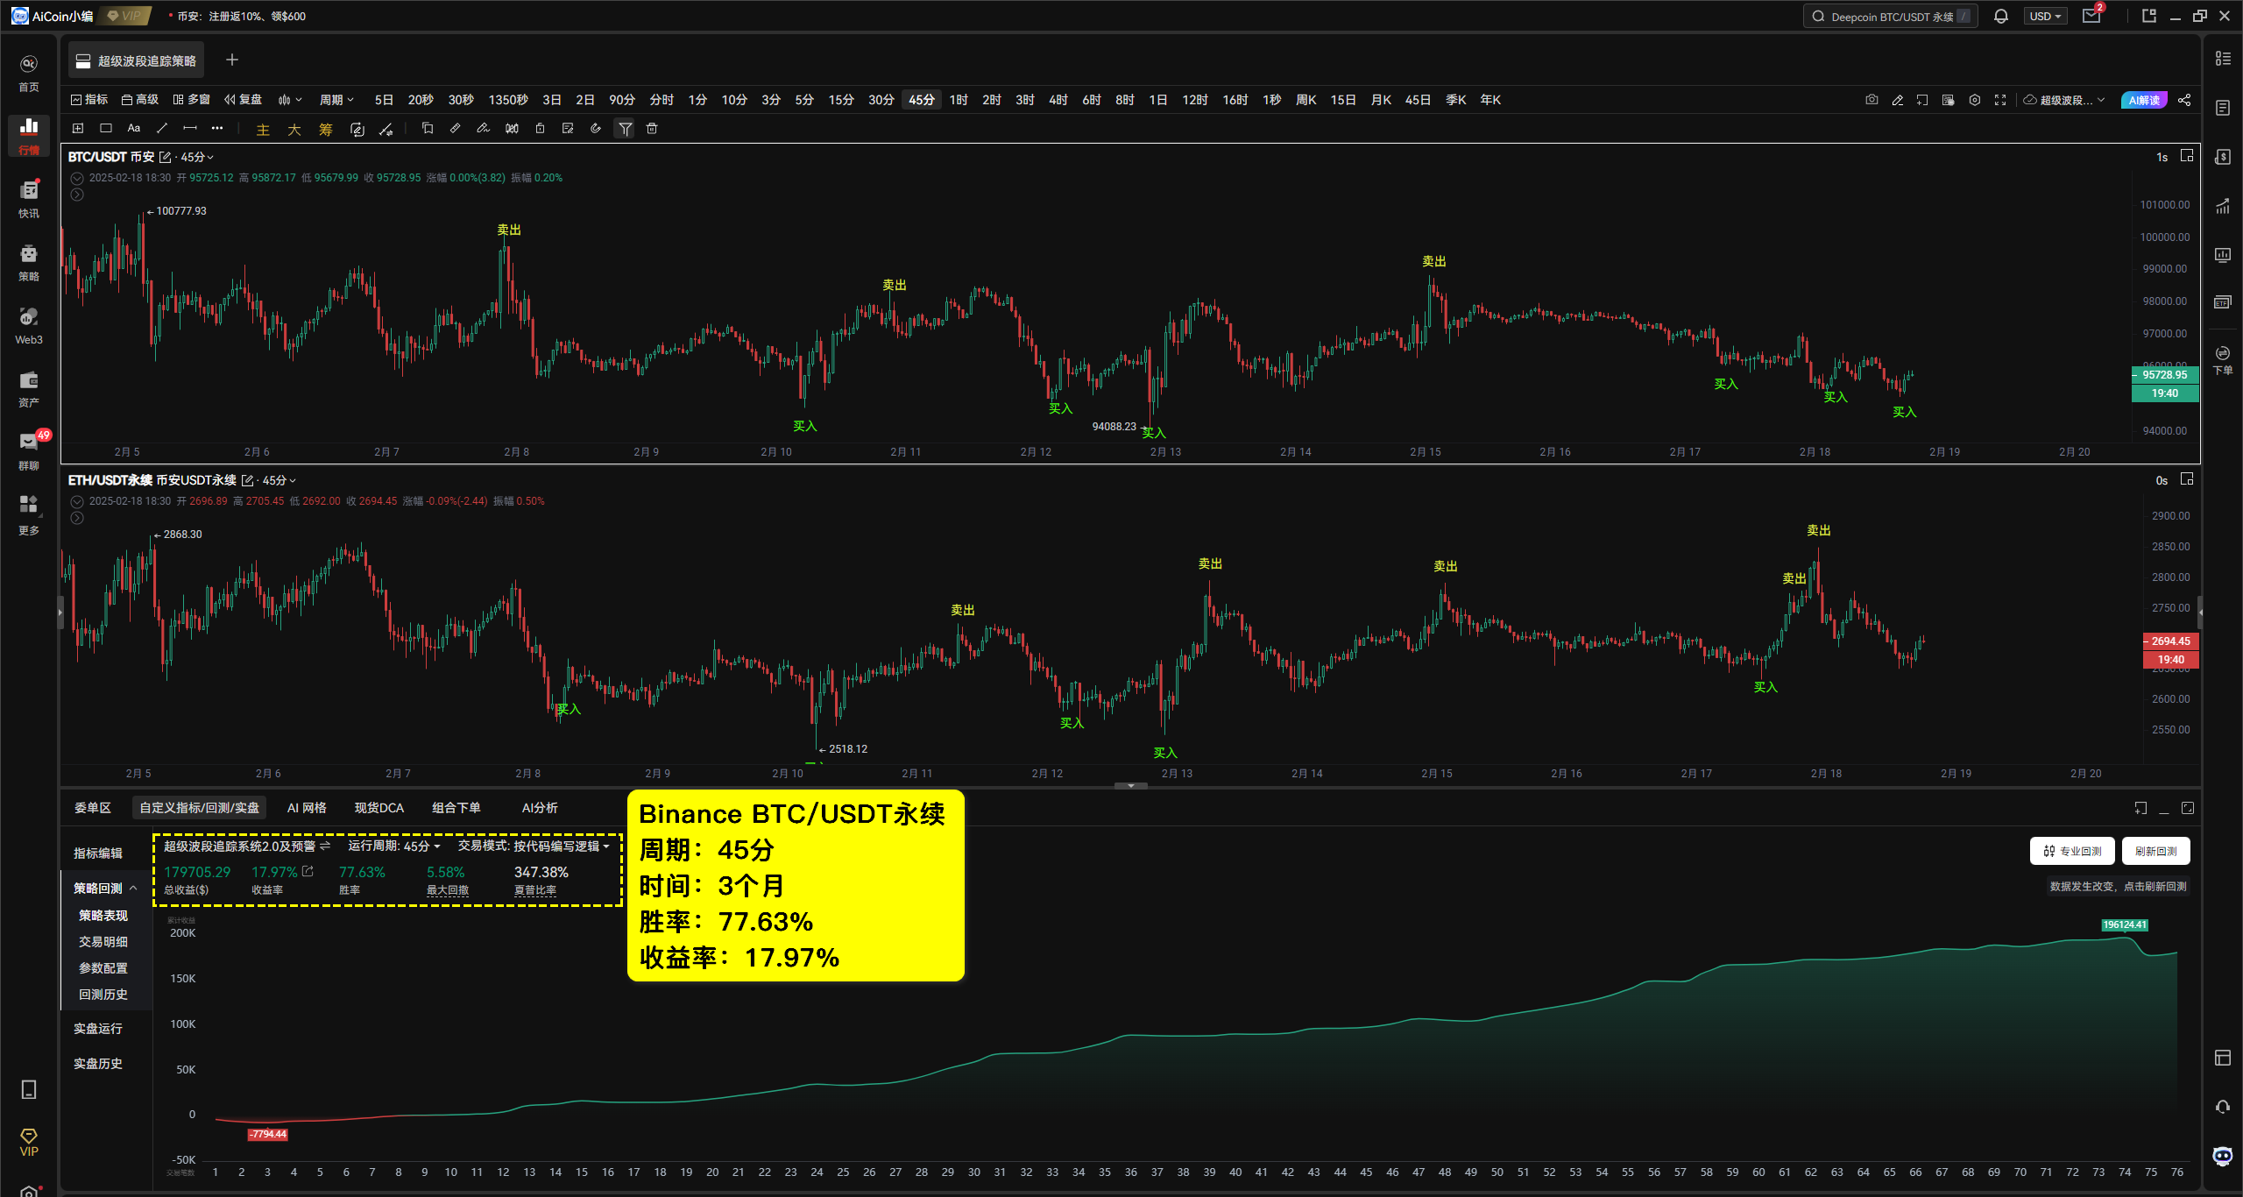Open the BTC/USDT 45分 interval dropdown
The width and height of the screenshot is (2243, 1197).
tap(197, 157)
